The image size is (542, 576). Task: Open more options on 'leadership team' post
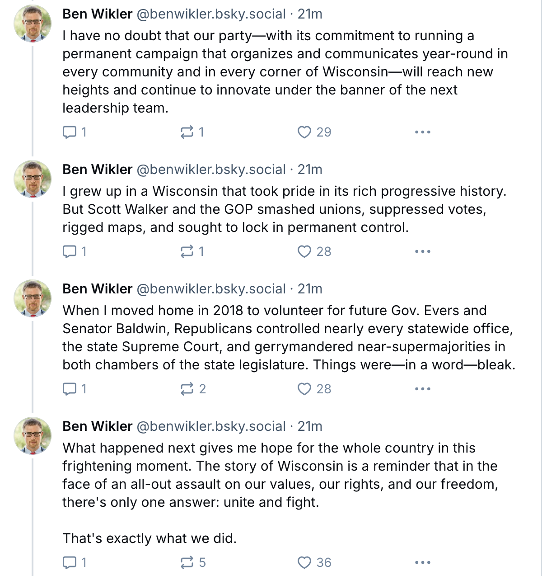coord(422,132)
